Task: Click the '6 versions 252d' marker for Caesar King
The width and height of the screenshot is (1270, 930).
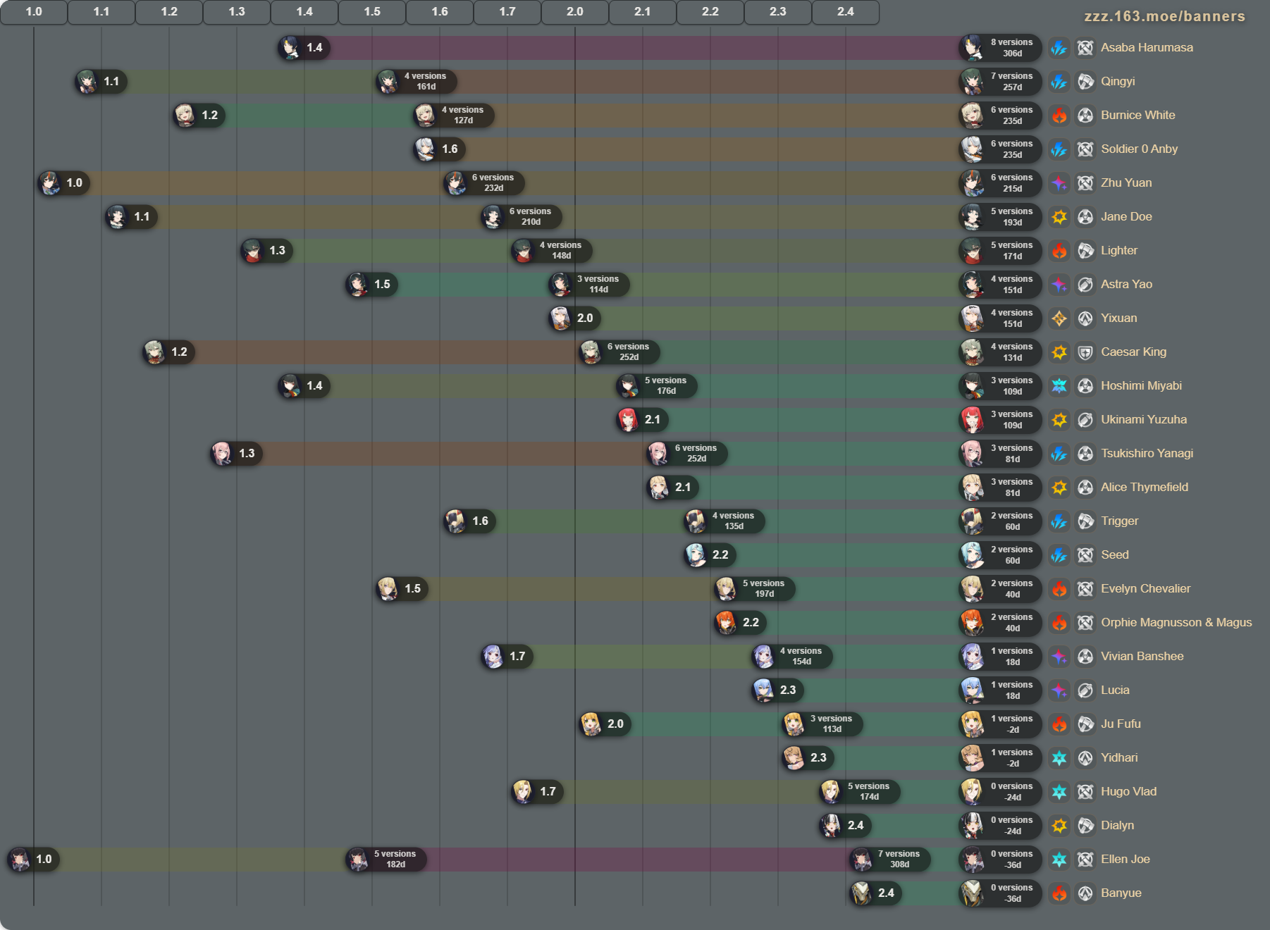Action: coord(619,352)
